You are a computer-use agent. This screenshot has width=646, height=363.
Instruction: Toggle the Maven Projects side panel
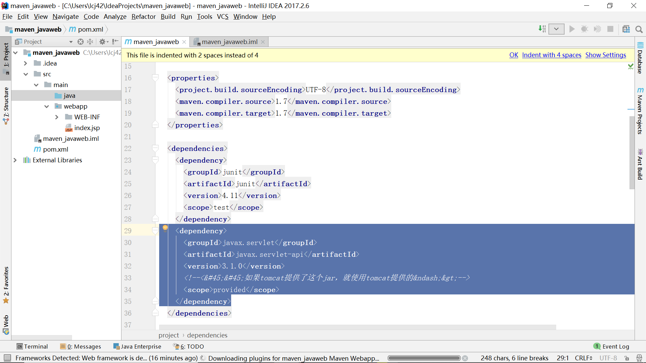(640, 111)
